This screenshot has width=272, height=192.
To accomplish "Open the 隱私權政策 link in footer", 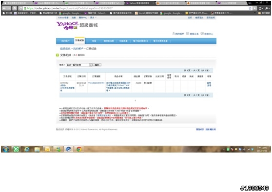I will [x=211, y=130].
